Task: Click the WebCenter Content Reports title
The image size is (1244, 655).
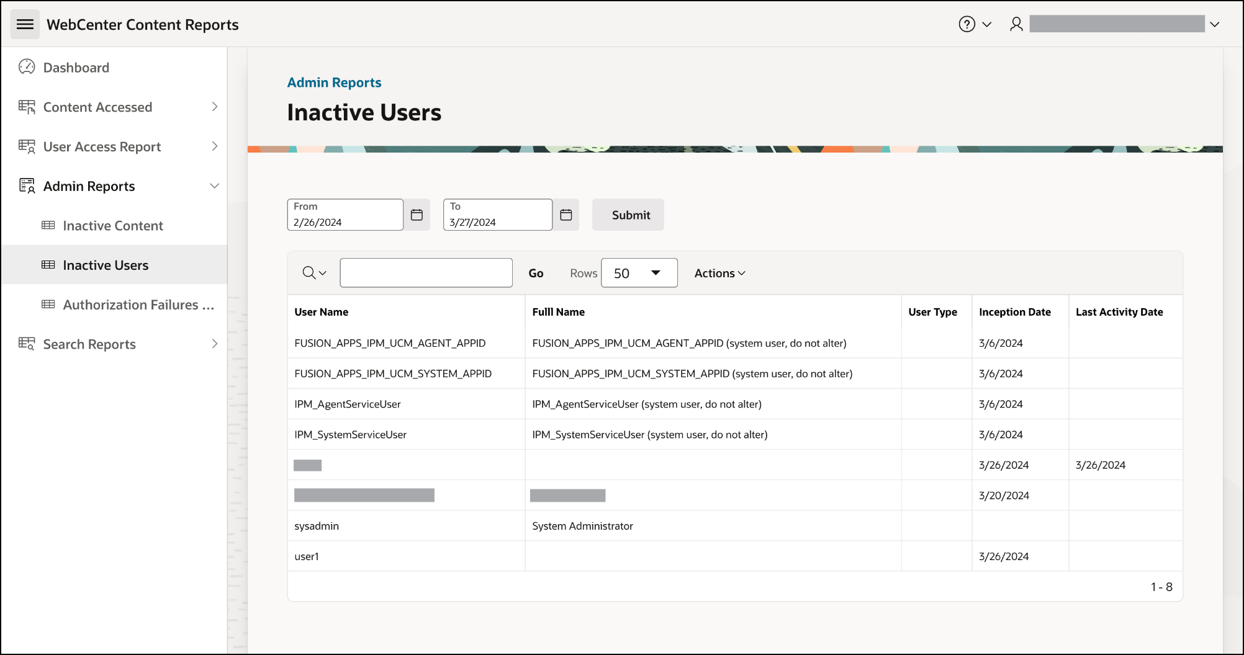Action: pyautogui.click(x=143, y=25)
